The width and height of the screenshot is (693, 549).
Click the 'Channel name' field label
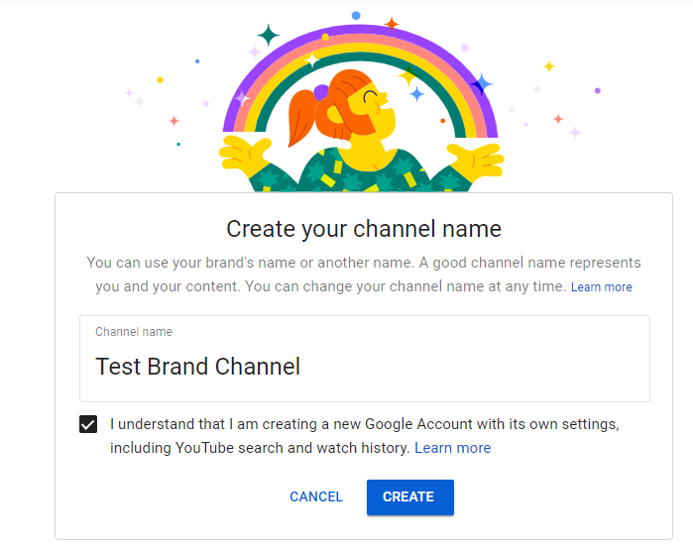coord(134,332)
